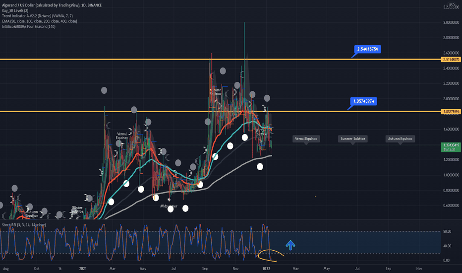The height and width of the screenshot is (273, 462).
Task: Click the blue up-arrow drawing in Stoch RSI pane
Action: [x=290, y=245]
